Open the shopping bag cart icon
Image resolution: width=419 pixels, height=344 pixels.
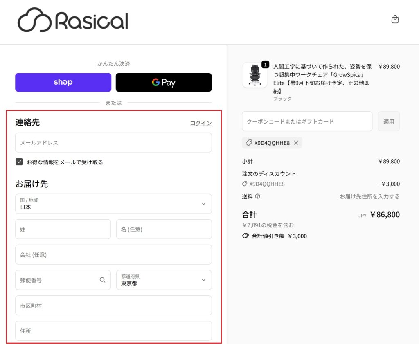click(395, 19)
